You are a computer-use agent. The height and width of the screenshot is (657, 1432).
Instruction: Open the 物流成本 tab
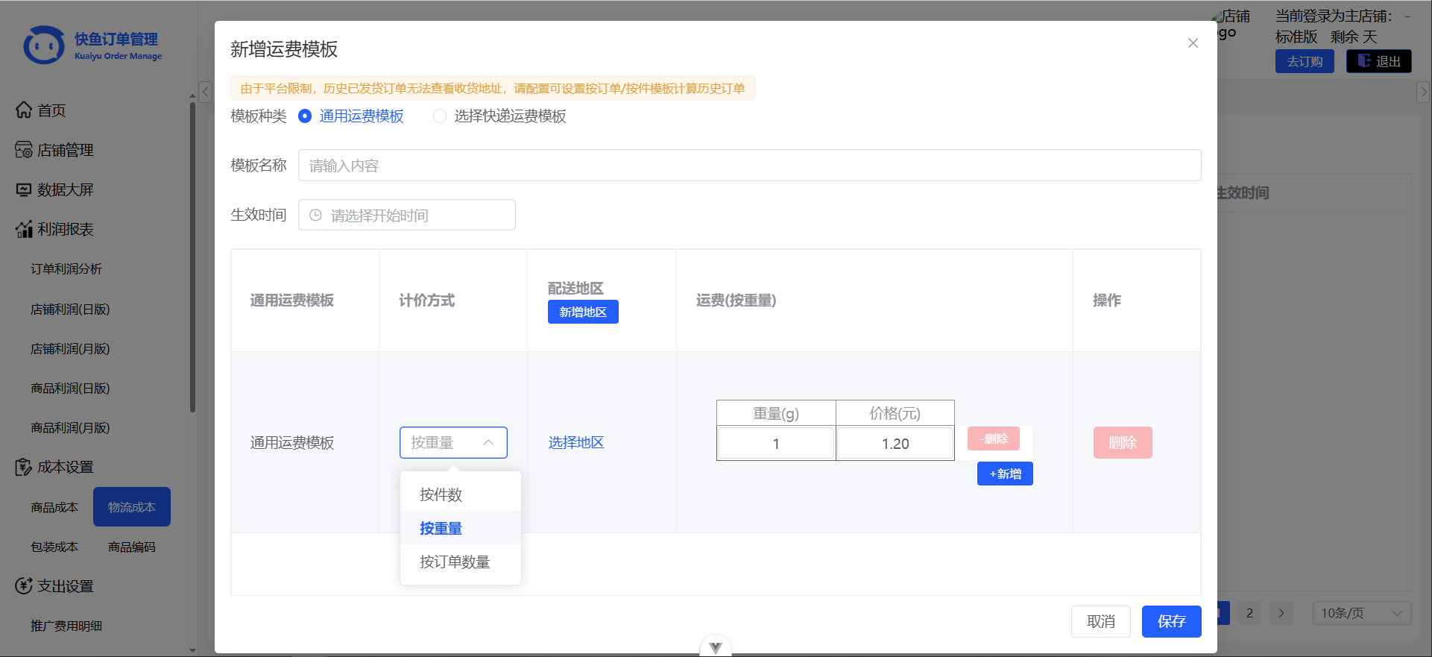coord(132,507)
